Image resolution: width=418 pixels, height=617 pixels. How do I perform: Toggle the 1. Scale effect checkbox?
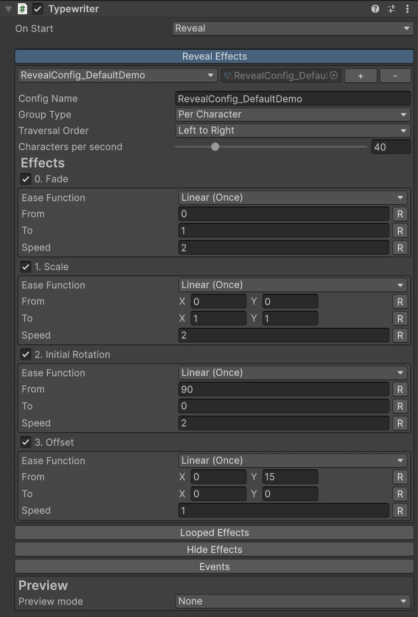pyautogui.click(x=26, y=267)
